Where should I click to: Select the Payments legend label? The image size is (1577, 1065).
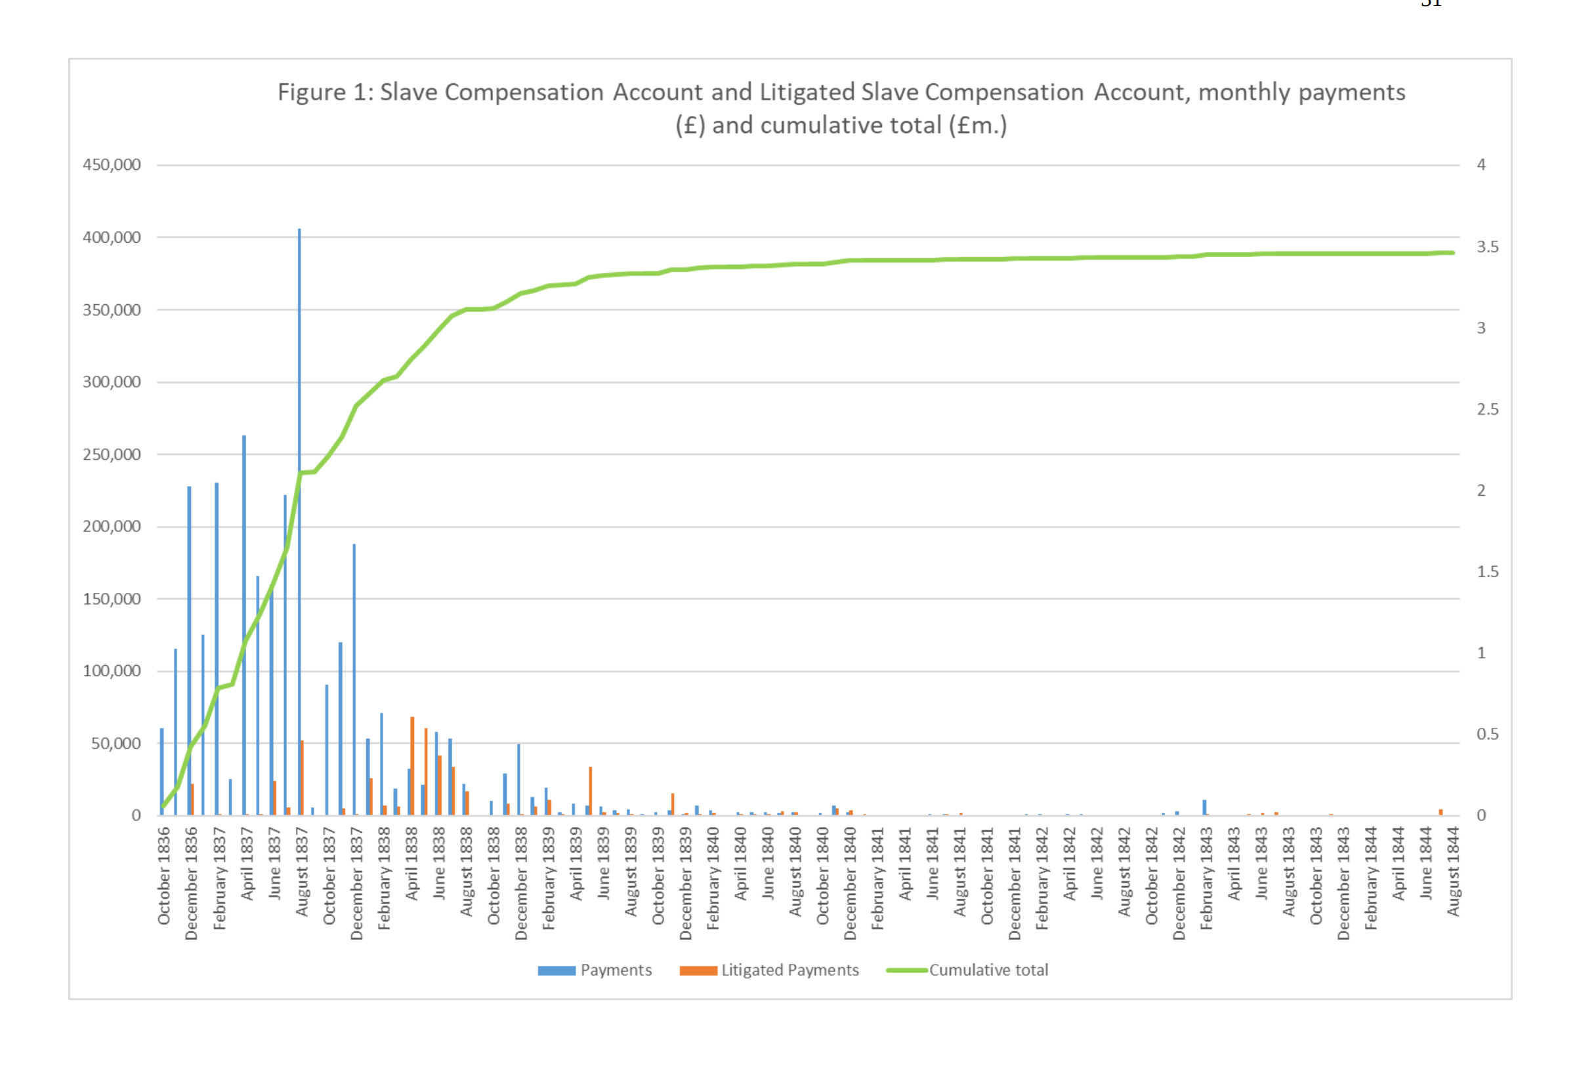[616, 970]
